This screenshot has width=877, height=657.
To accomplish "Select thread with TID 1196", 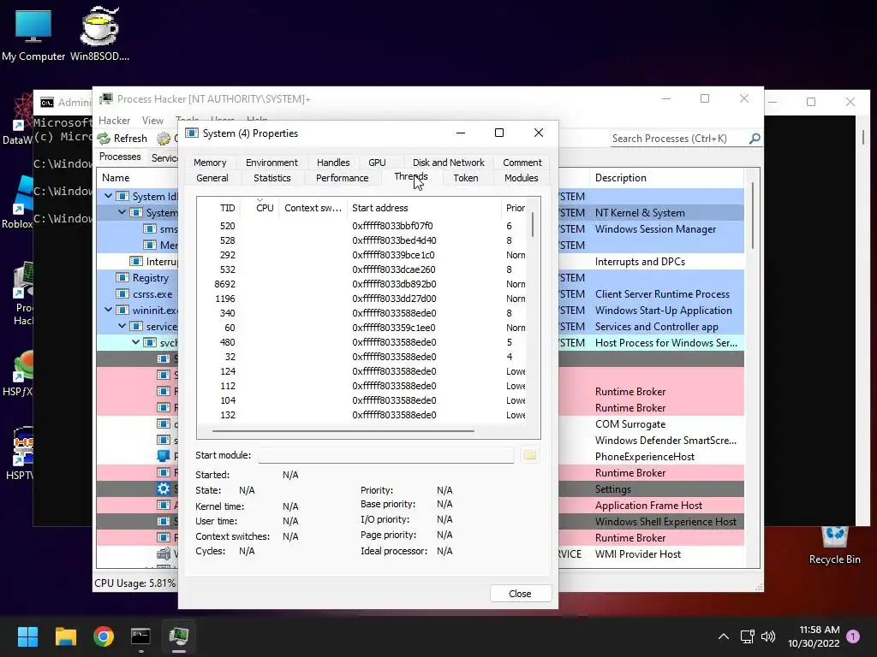I will pos(361,299).
